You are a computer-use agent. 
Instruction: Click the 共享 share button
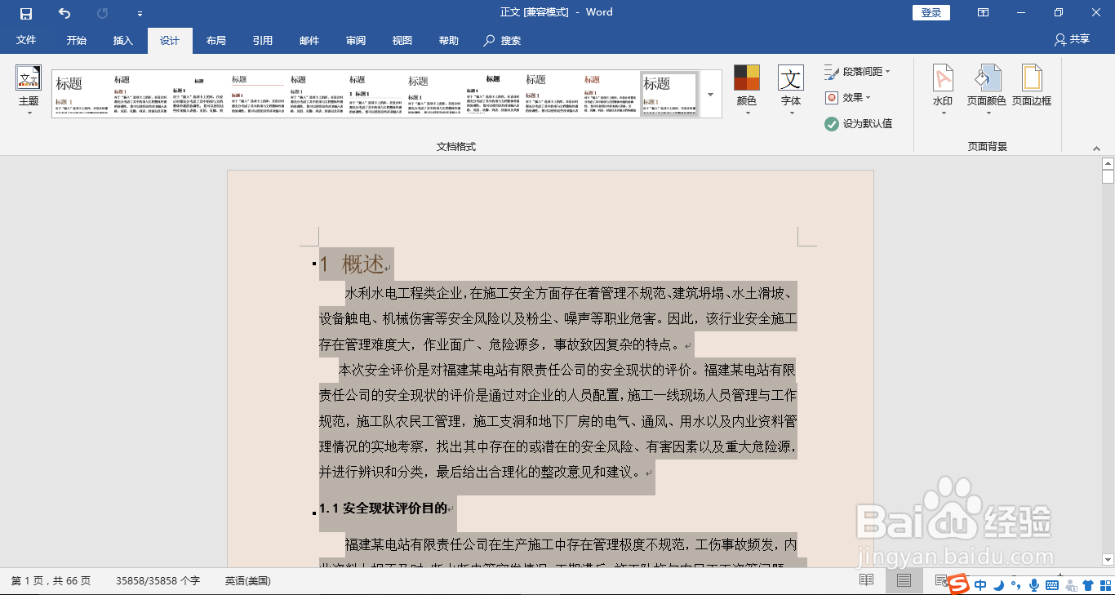coord(1072,39)
